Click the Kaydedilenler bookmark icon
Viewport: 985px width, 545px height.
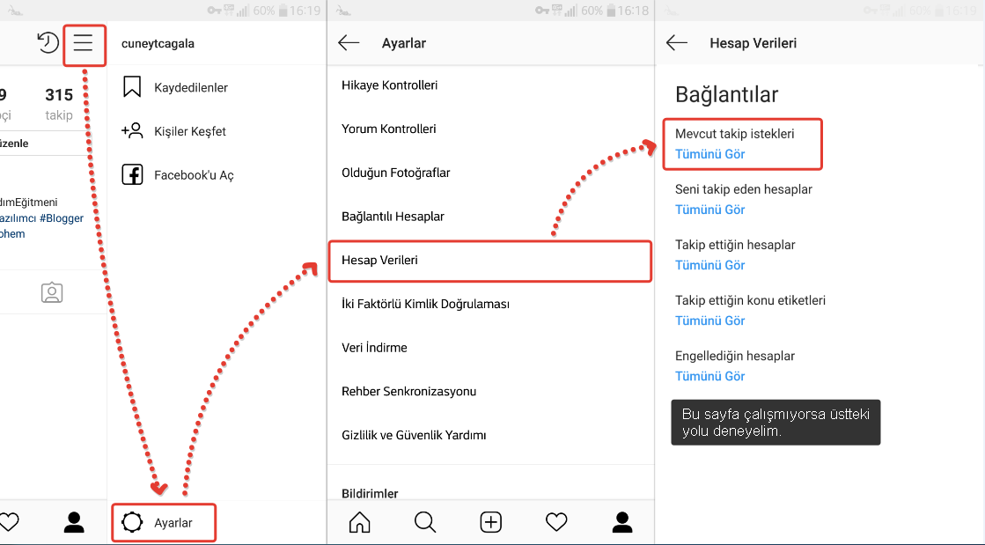pyautogui.click(x=132, y=87)
